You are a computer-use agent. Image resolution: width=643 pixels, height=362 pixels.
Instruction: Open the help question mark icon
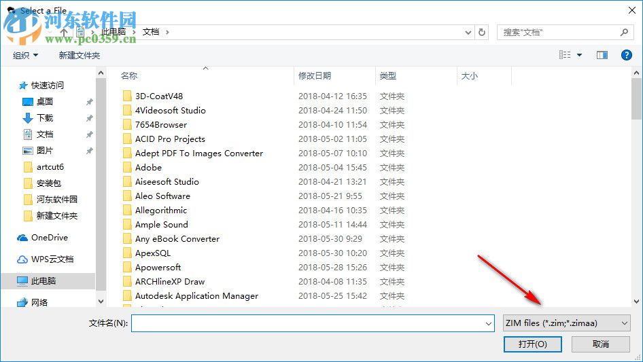626,55
